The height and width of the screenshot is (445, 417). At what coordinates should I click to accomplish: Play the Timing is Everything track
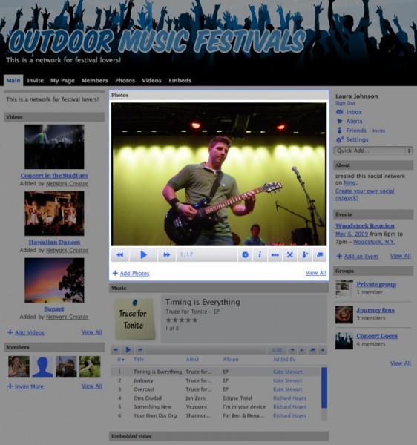pyautogui.click(x=128, y=349)
